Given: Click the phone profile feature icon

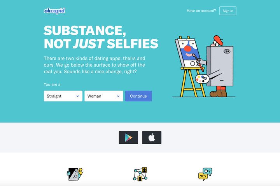Looking at the screenshot, I should (75, 174).
